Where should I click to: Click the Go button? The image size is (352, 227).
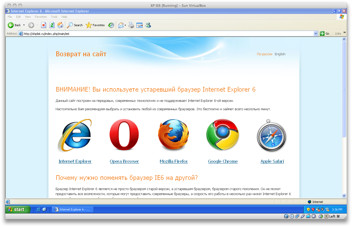pos(324,34)
